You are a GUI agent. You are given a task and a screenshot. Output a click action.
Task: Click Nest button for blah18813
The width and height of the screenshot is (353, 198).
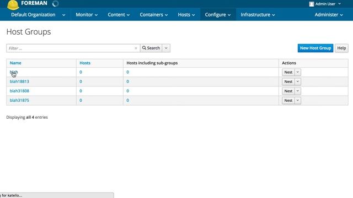point(288,81)
